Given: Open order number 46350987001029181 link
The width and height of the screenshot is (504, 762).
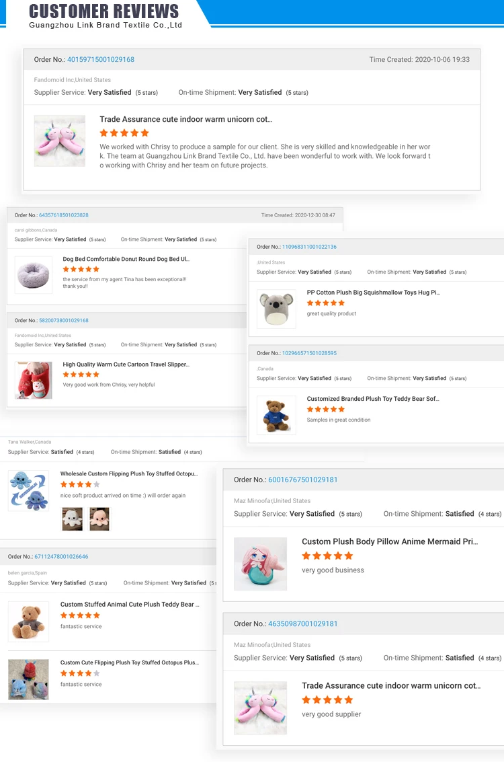Looking at the screenshot, I should (302, 623).
